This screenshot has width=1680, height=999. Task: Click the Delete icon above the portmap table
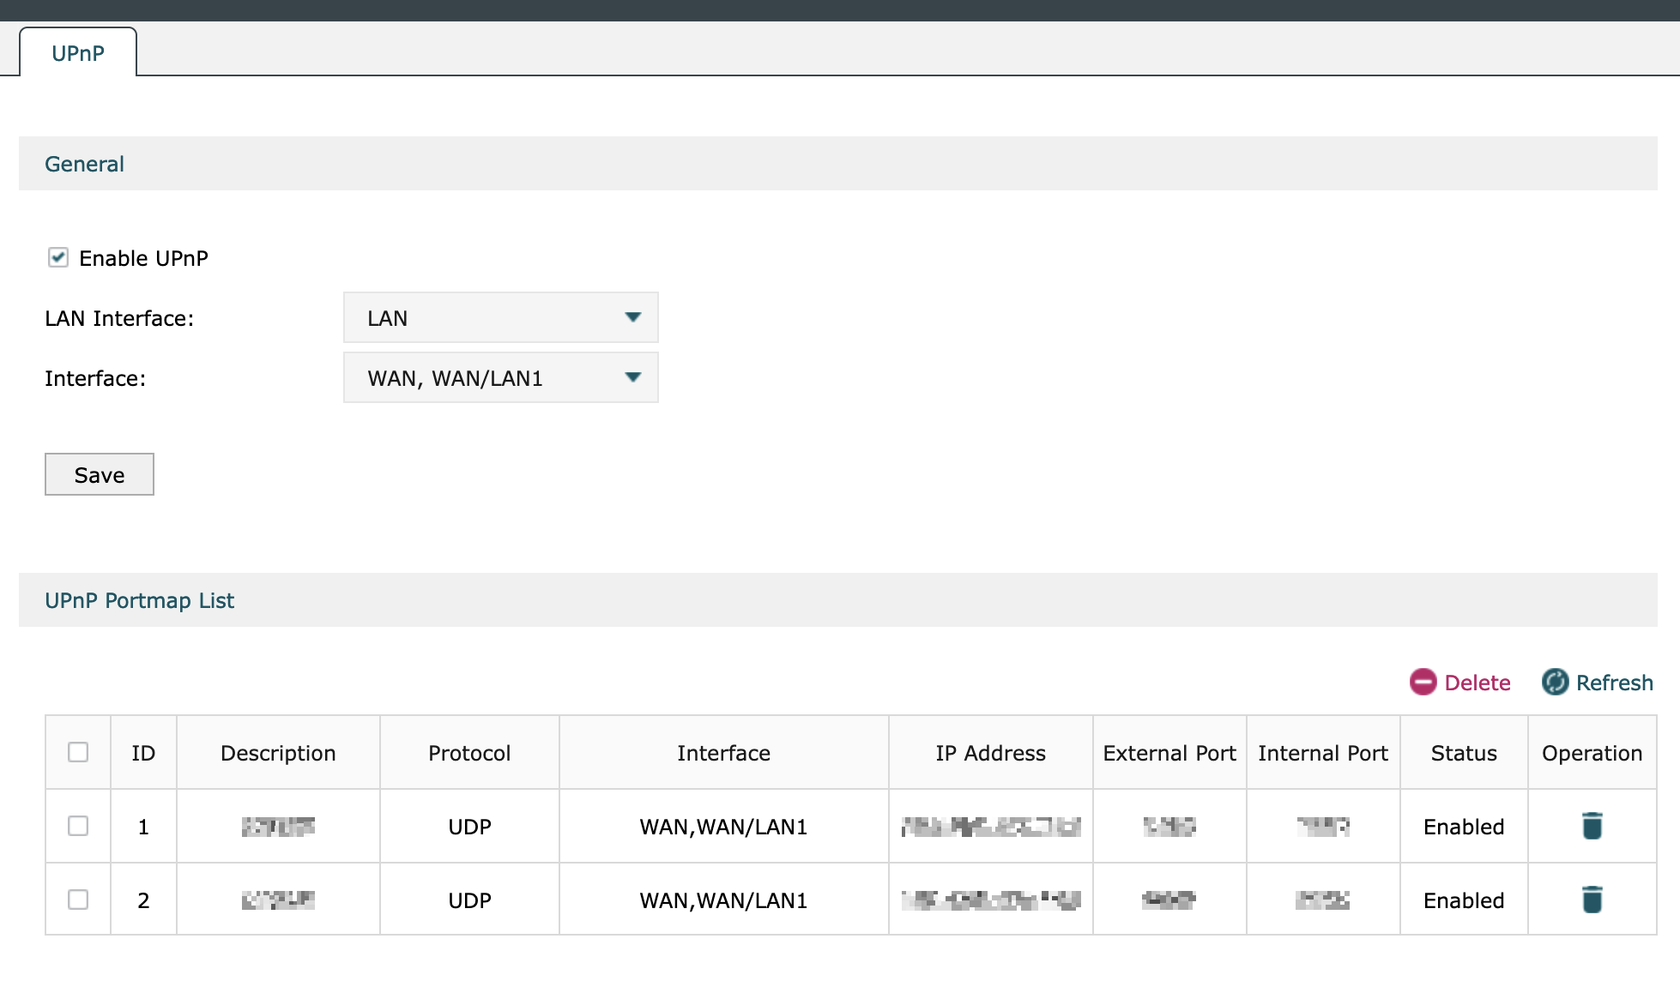click(1423, 683)
